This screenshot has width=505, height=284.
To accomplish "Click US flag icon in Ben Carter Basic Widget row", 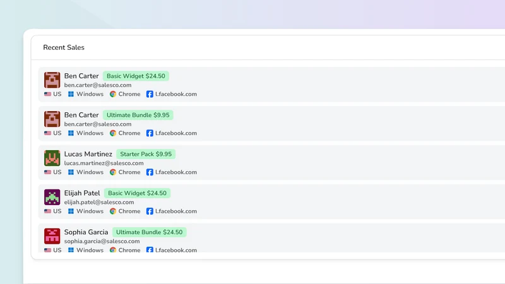I will tap(48, 94).
